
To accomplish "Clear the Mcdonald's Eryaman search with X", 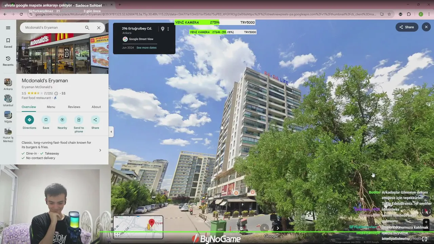I will click(99, 28).
